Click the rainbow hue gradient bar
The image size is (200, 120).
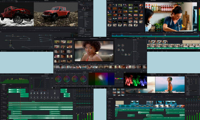click(119, 79)
